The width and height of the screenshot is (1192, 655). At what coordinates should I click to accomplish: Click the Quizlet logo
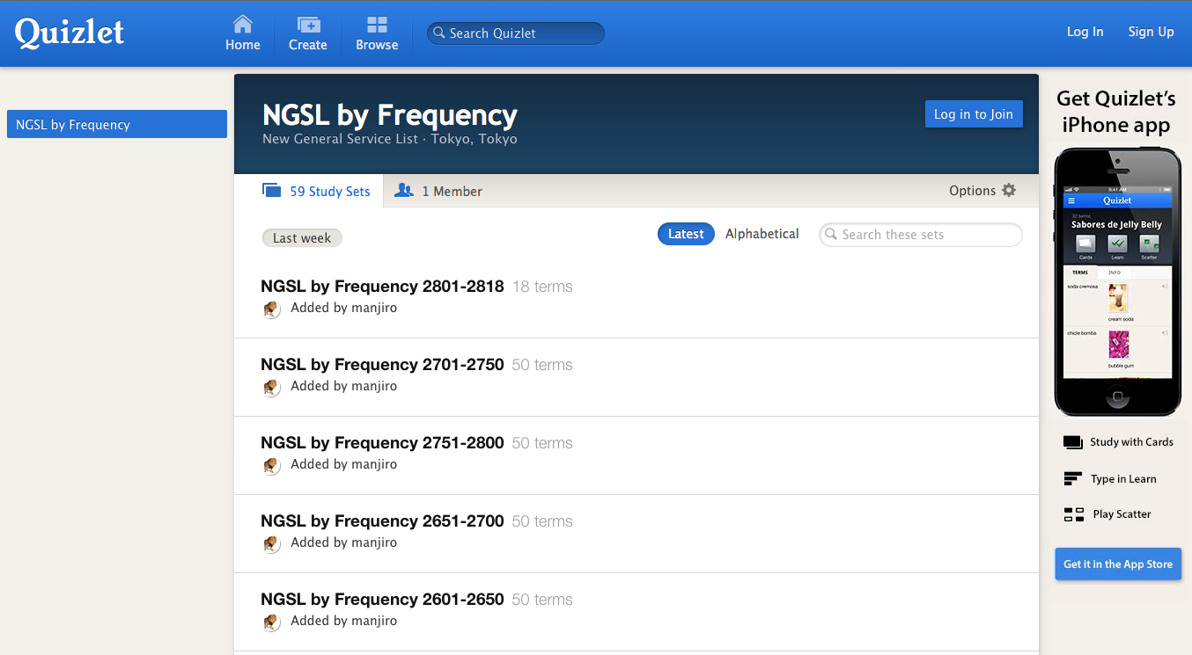click(x=70, y=33)
